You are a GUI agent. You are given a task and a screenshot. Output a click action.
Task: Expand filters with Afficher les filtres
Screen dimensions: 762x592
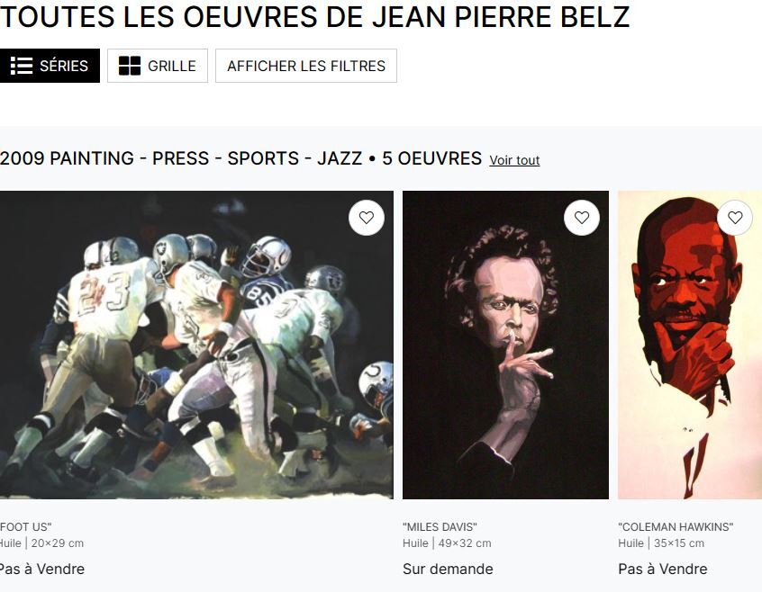(x=306, y=66)
